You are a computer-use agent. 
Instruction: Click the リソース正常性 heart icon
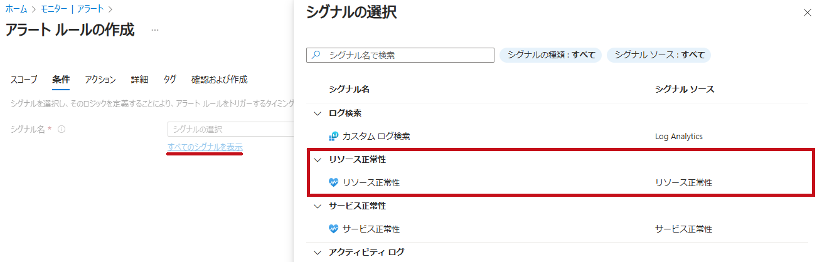333,182
